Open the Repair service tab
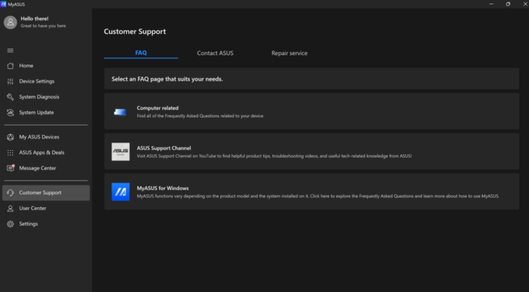Image resolution: width=529 pixels, height=292 pixels. coord(289,53)
